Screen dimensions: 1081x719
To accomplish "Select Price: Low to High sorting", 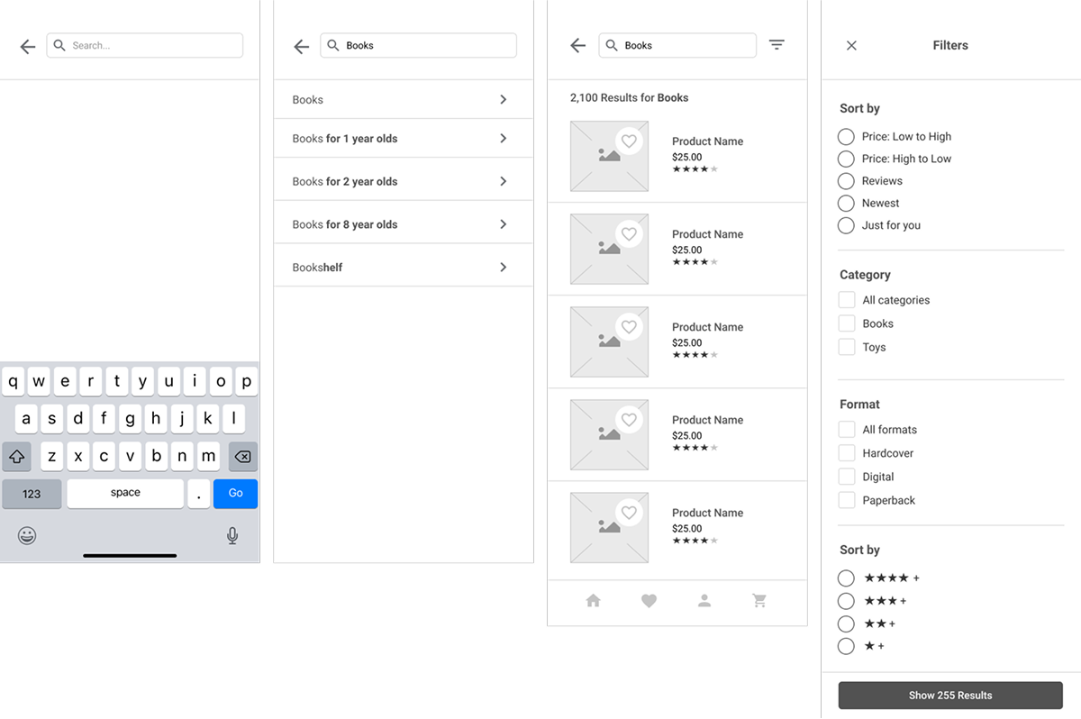I will [846, 137].
